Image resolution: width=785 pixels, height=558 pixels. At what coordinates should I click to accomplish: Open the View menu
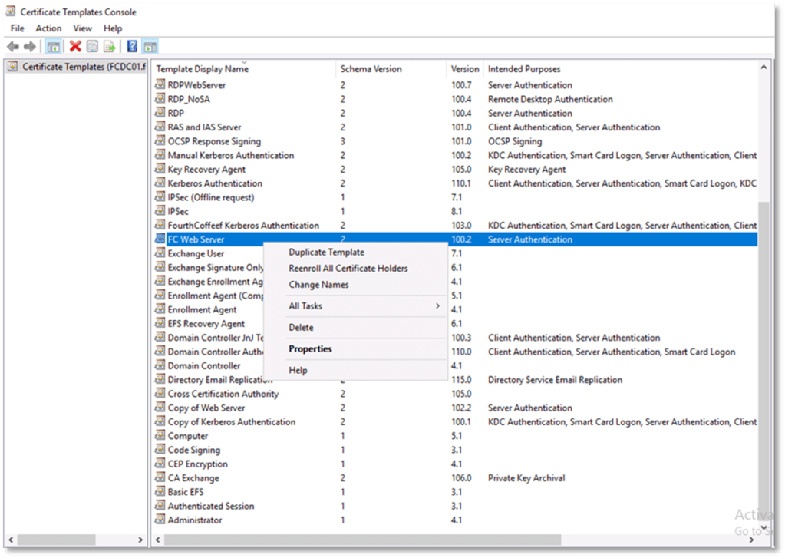pyautogui.click(x=83, y=28)
